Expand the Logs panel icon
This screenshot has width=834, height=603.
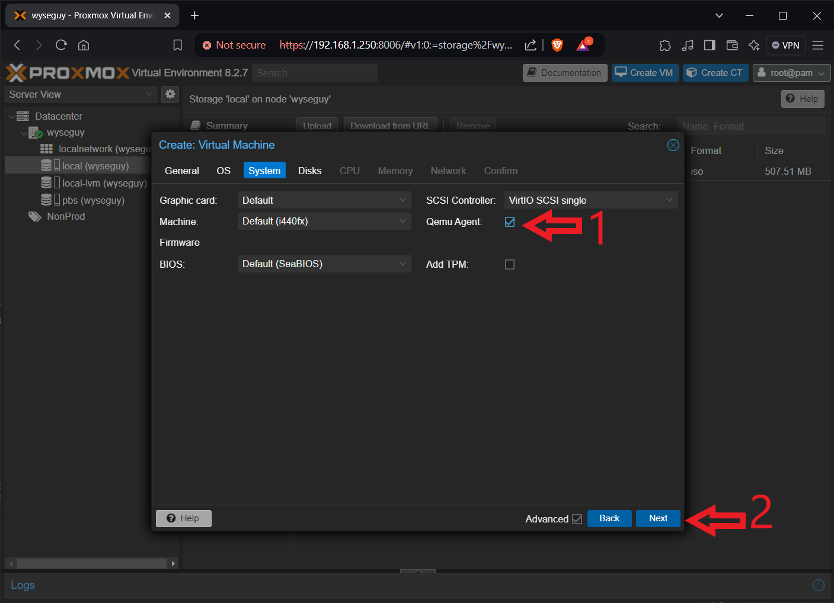[x=818, y=585]
